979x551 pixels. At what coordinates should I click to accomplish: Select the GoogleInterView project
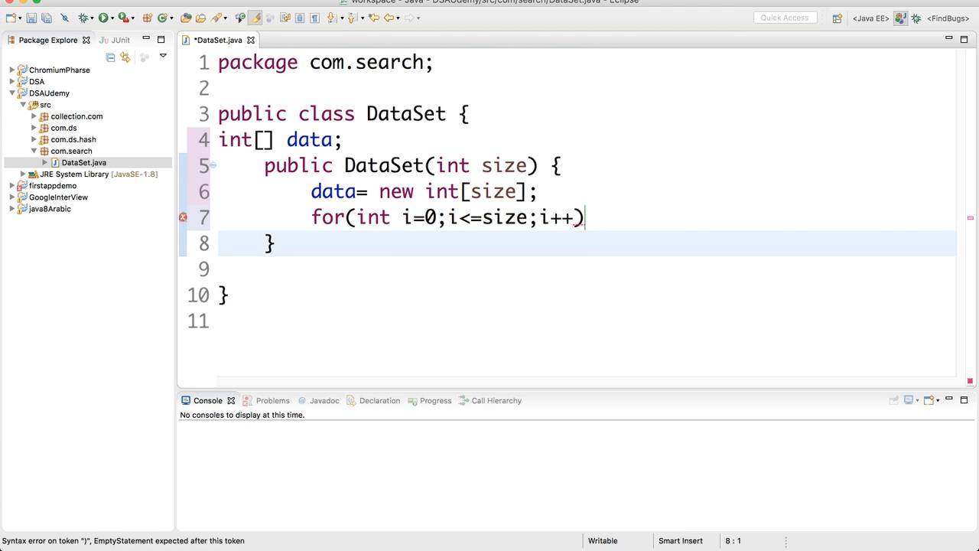58,197
